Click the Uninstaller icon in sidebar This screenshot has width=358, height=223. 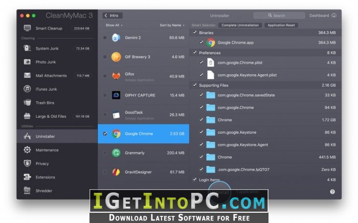[27, 136]
